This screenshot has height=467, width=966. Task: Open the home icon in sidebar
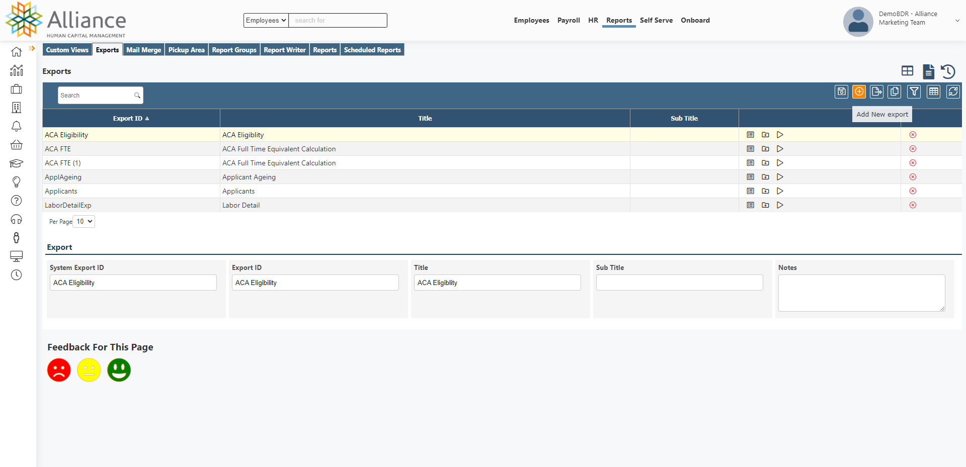click(17, 52)
